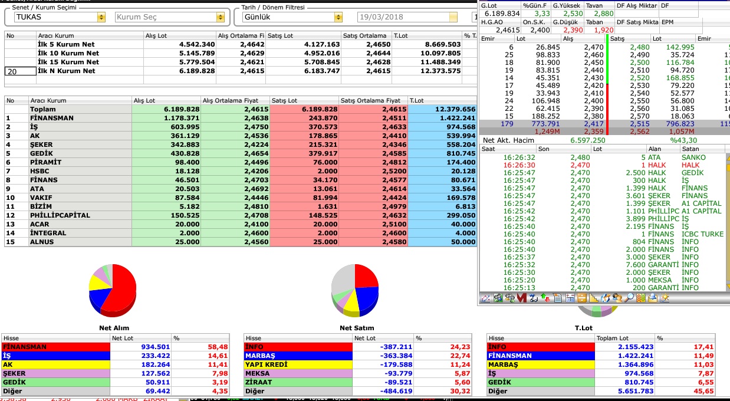Select the PHİLLİPCAPİTAL broker row

point(240,215)
